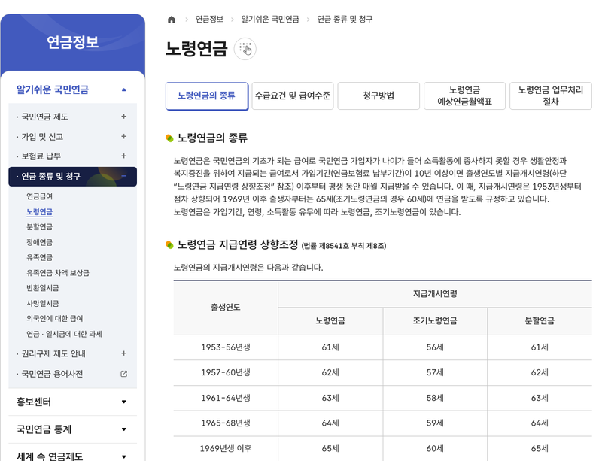
Task: Click the 연금정보 sidebar title
Action: [x=72, y=42]
